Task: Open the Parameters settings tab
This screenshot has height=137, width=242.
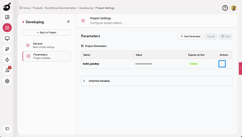Action: [x=47, y=56]
